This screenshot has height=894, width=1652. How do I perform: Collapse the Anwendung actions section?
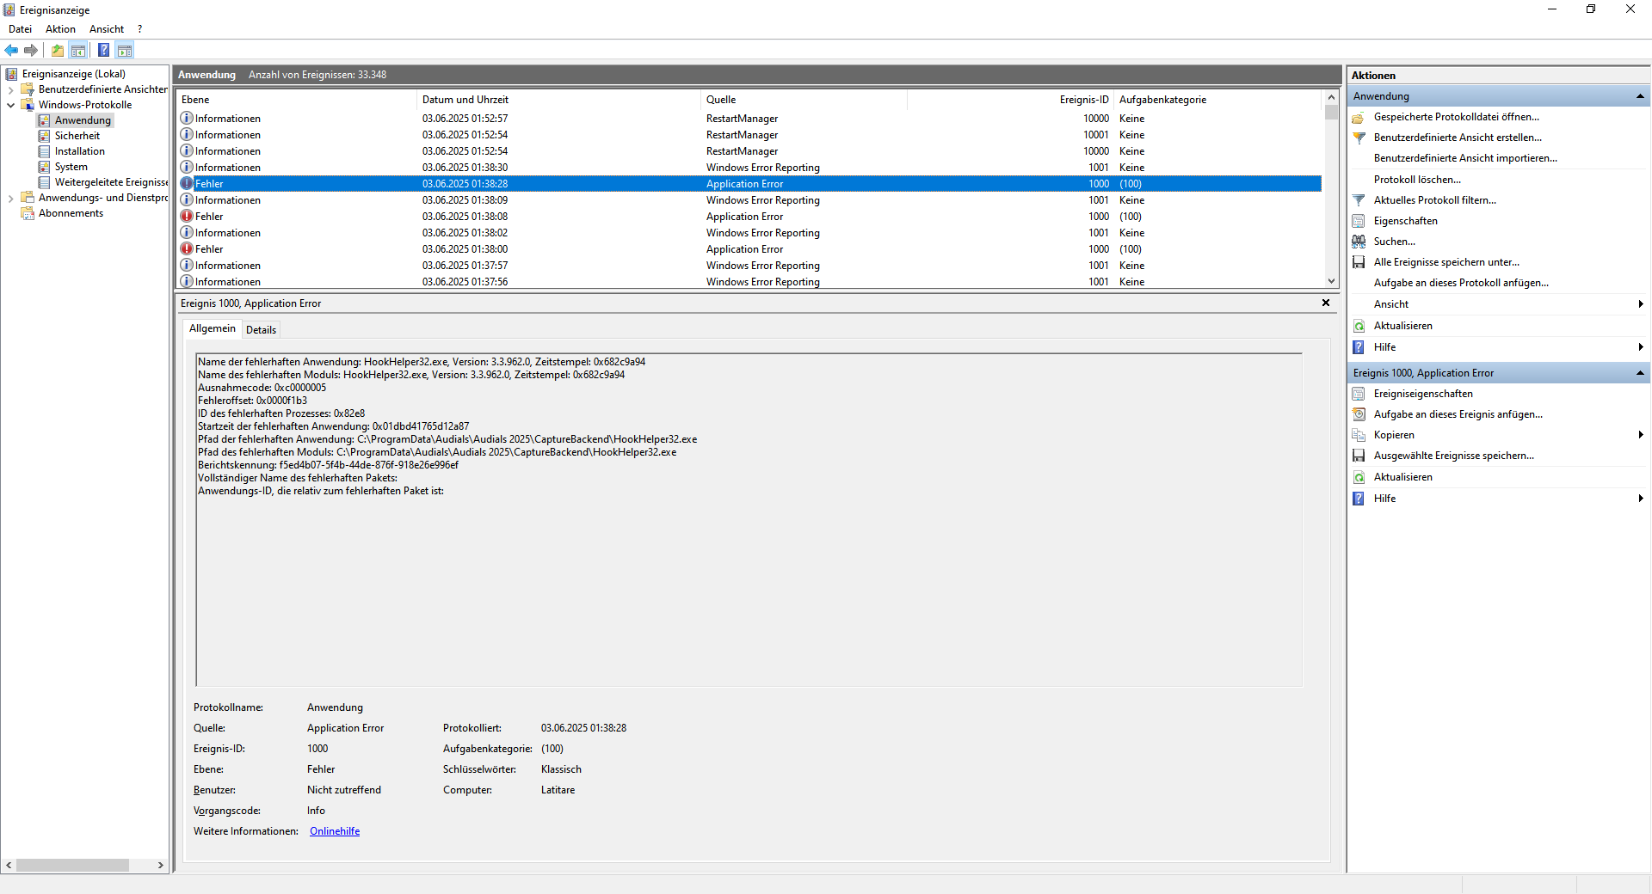pyautogui.click(x=1640, y=96)
